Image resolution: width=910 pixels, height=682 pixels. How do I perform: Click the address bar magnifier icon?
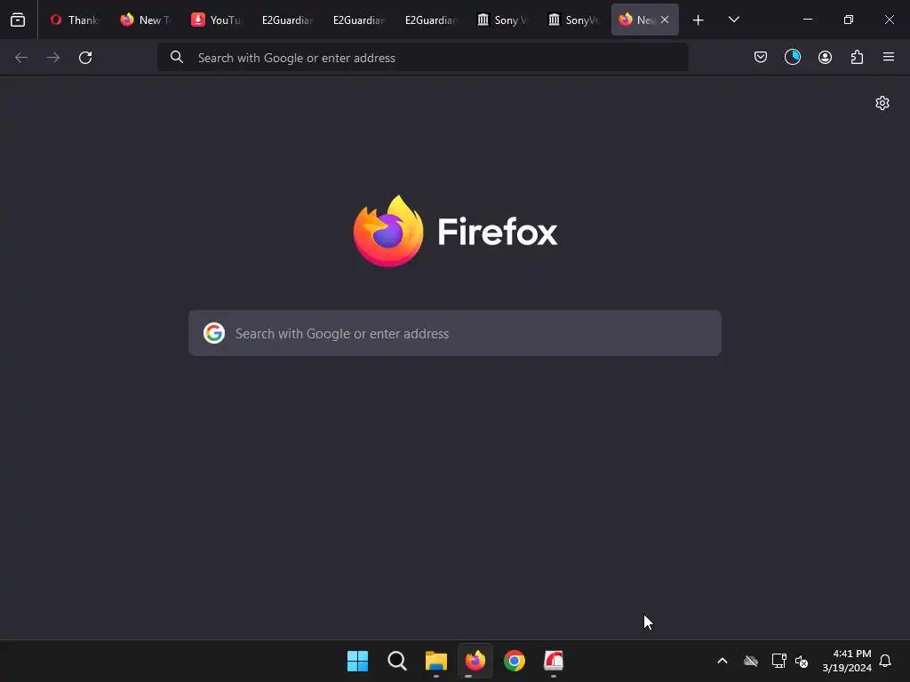[177, 58]
